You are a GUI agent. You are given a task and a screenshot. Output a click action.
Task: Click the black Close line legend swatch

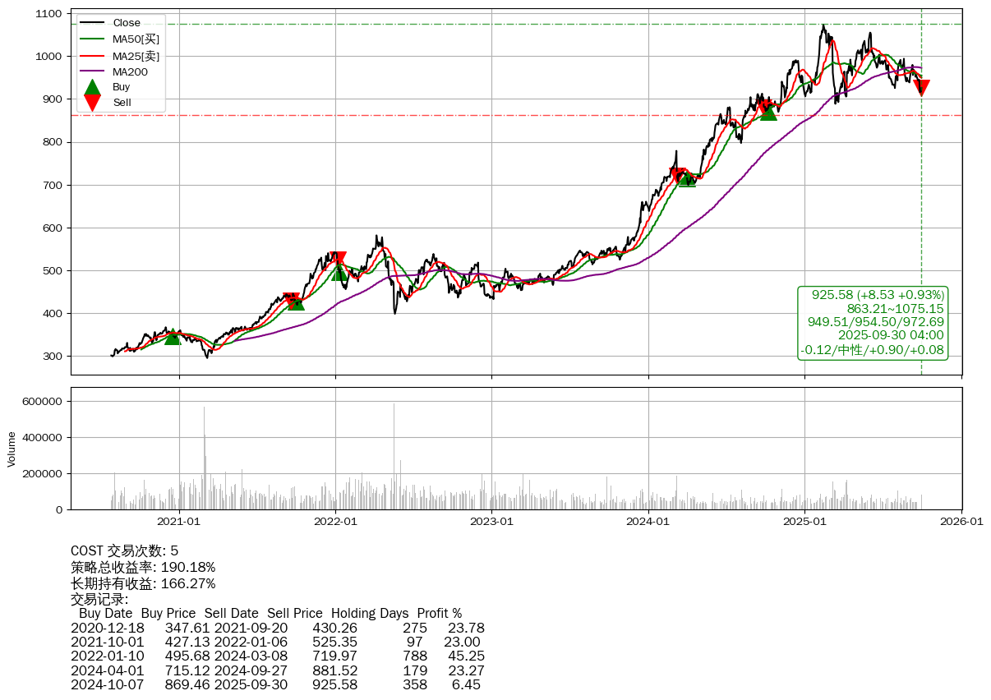pyautogui.click(x=93, y=23)
